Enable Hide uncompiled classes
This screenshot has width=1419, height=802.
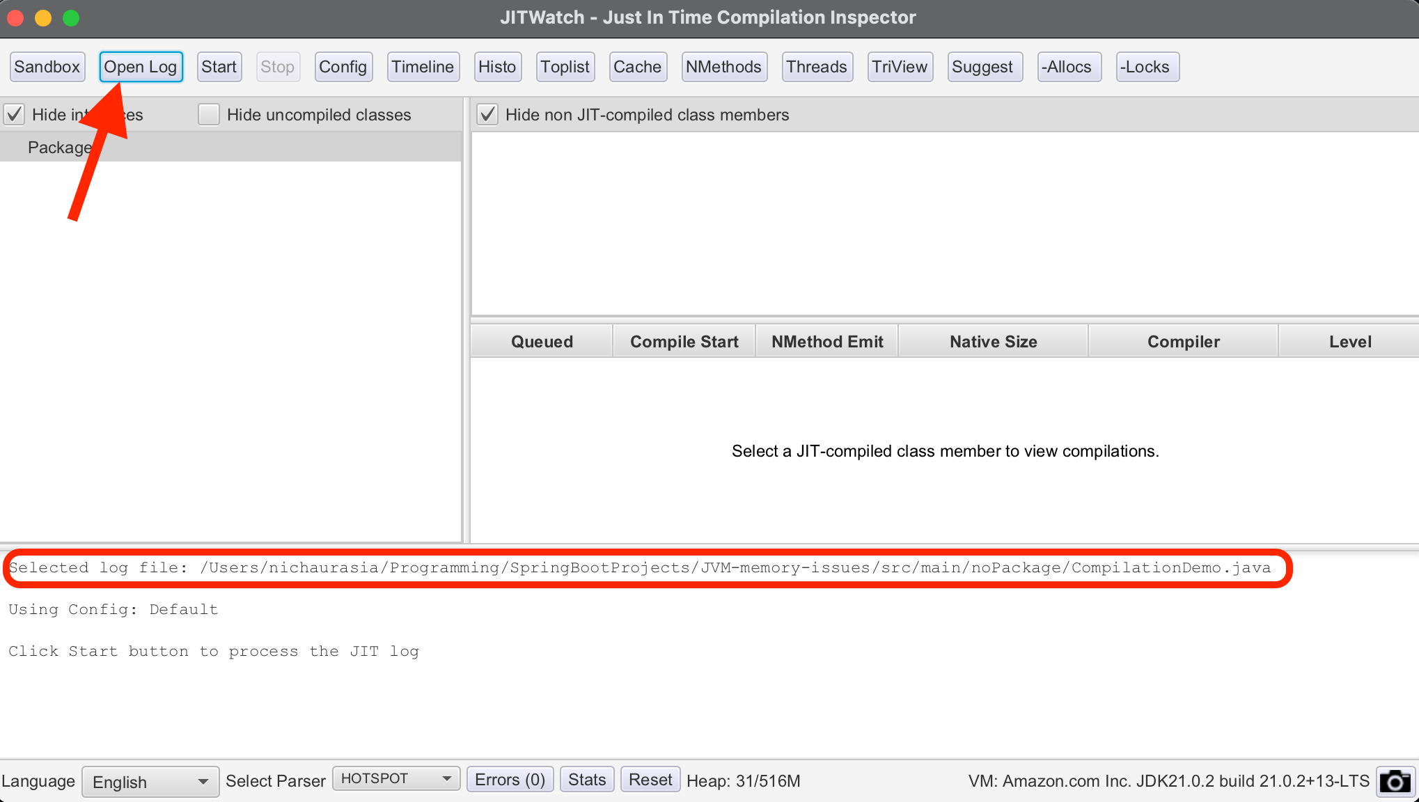[209, 114]
